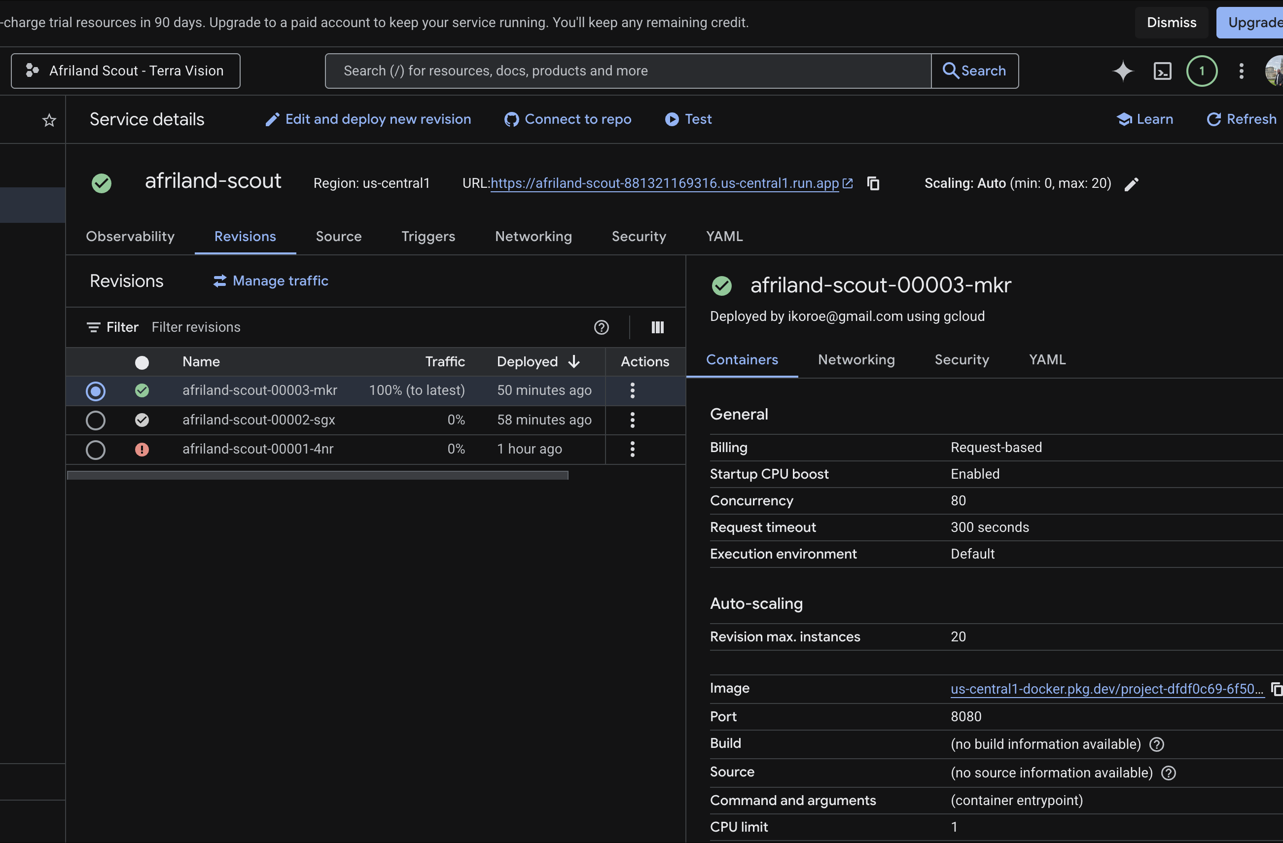Open actions menu for afriland-scout-00002-sgx
The height and width of the screenshot is (843, 1283).
632,420
